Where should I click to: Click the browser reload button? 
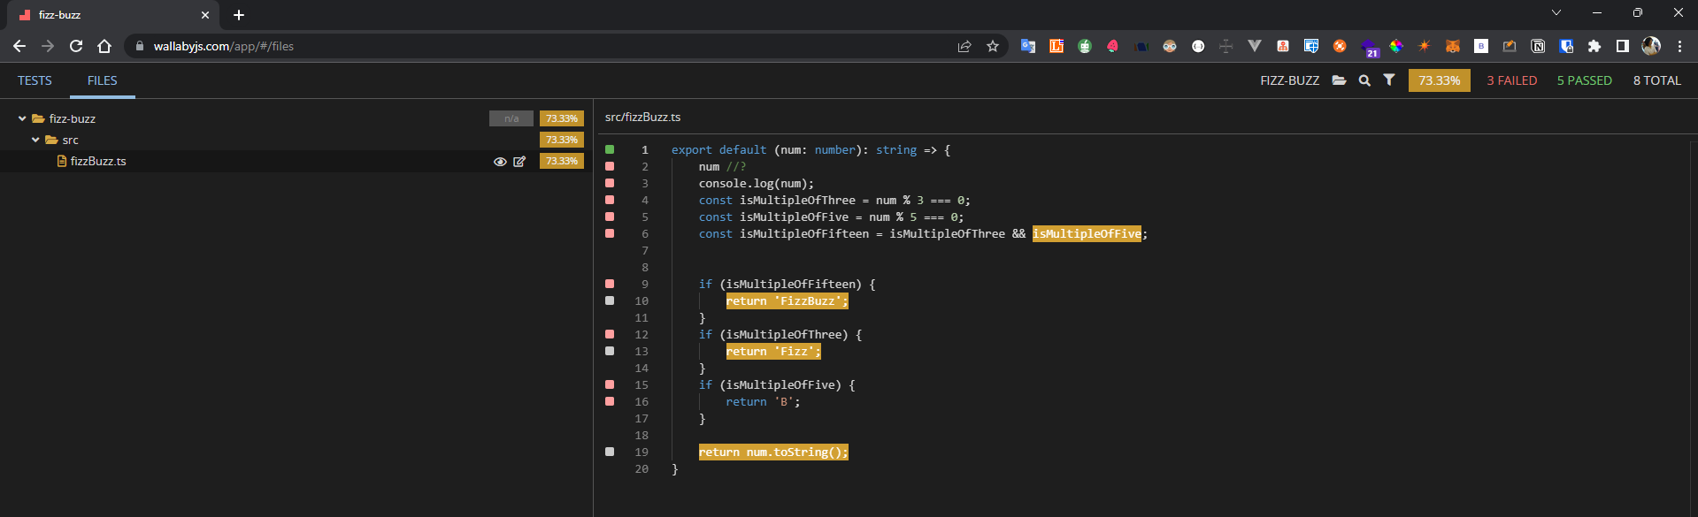[76, 46]
